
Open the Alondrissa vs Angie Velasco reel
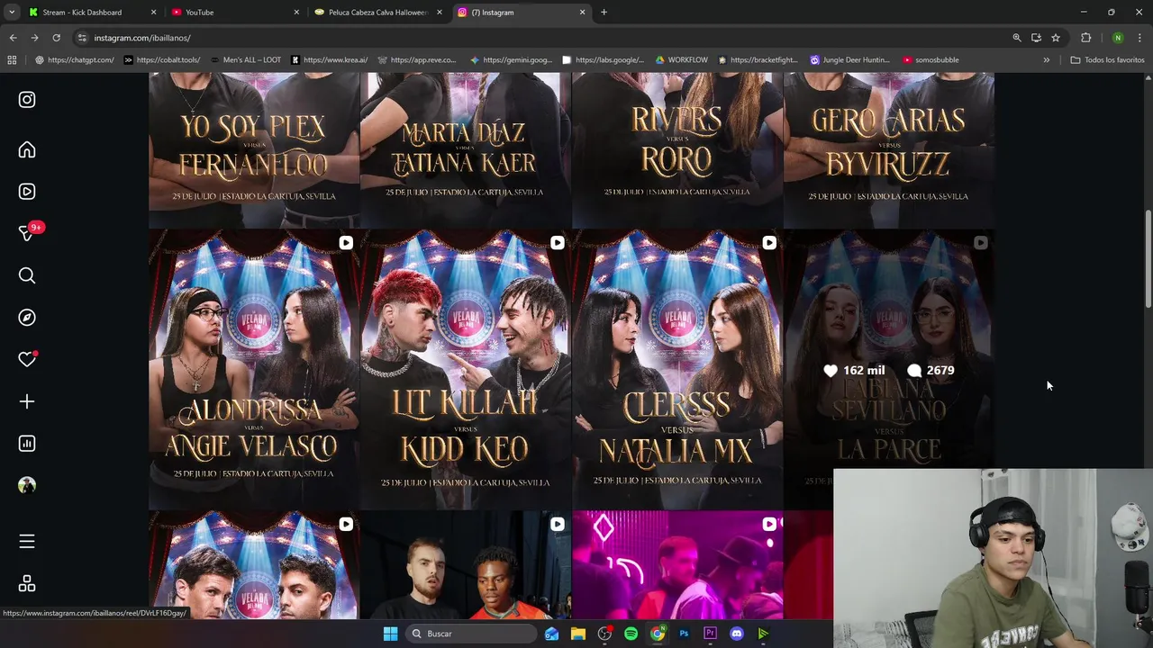pos(254,370)
